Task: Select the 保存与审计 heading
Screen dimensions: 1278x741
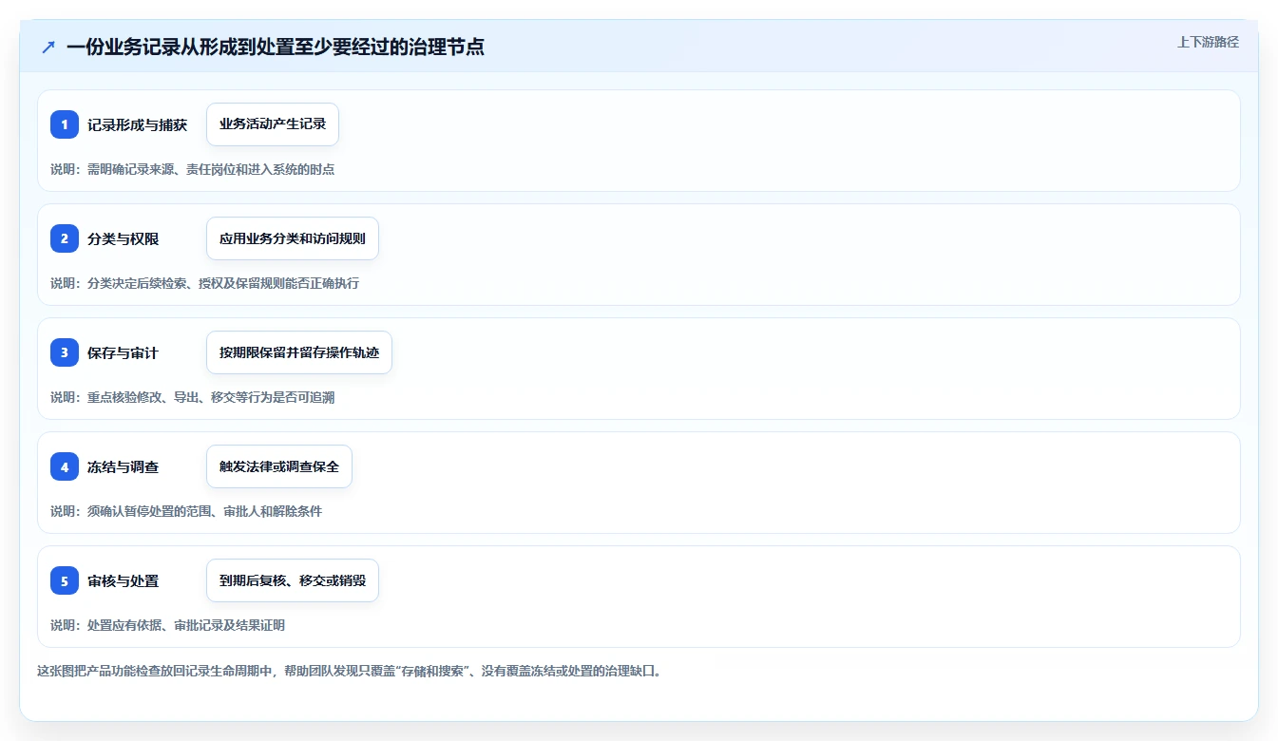Action: point(123,352)
